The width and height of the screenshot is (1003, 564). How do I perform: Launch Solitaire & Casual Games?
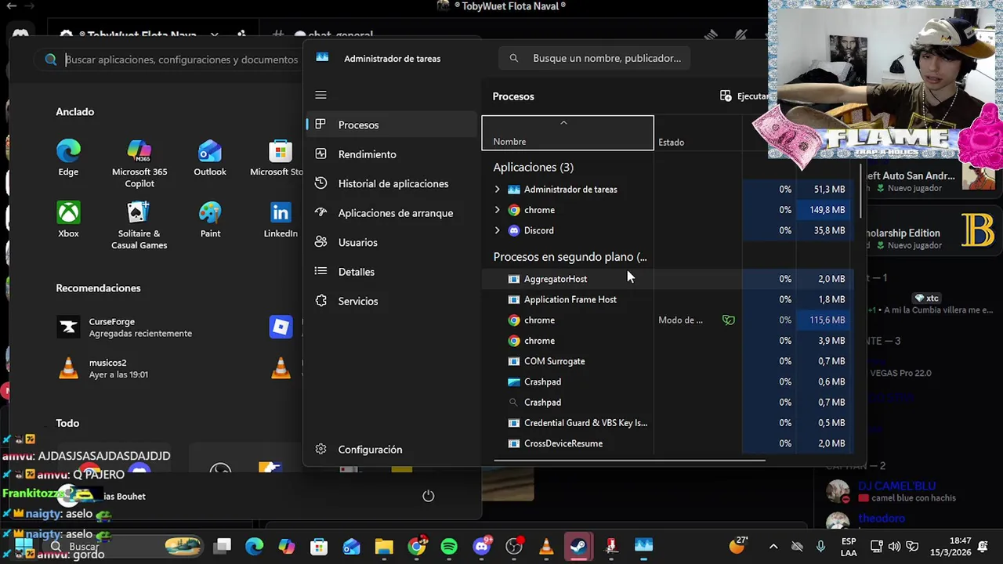click(139, 225)
